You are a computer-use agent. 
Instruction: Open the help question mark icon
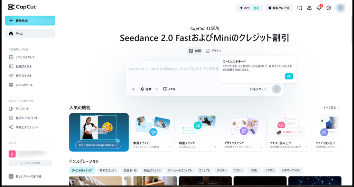[329, 8]
